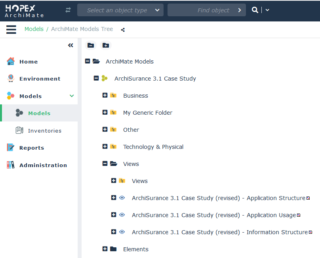Click eye icon of Application Usage view
Screen dimensions: 320x258
(x=122, y=215)
